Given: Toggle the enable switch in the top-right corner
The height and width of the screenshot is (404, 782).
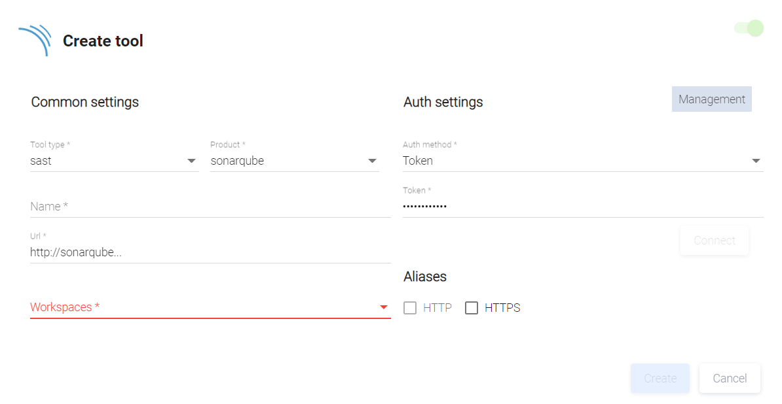Looking at the screenshot, I should click(x=749, y=28).
